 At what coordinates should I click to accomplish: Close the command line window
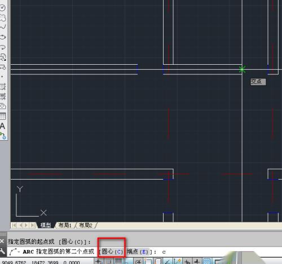[x=2, y=241]
